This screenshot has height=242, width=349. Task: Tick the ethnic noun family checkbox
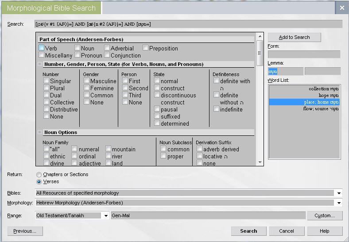click(46, 156)
